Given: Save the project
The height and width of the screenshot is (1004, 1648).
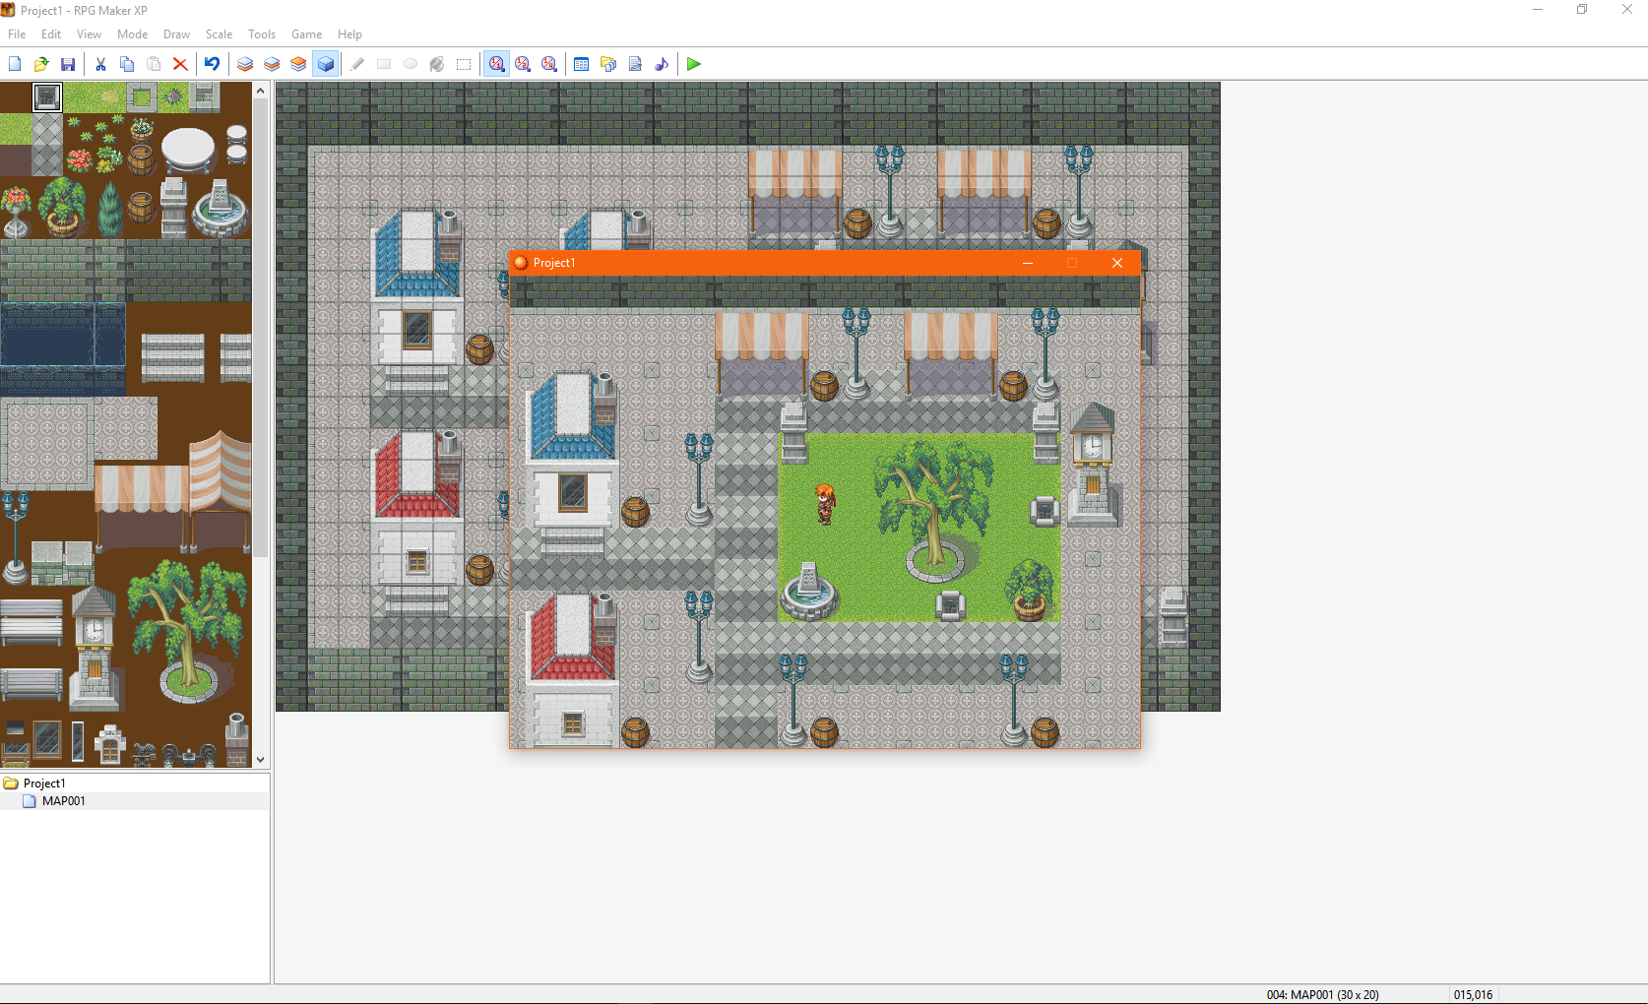Looking at the screenshot, I should 68,64.
